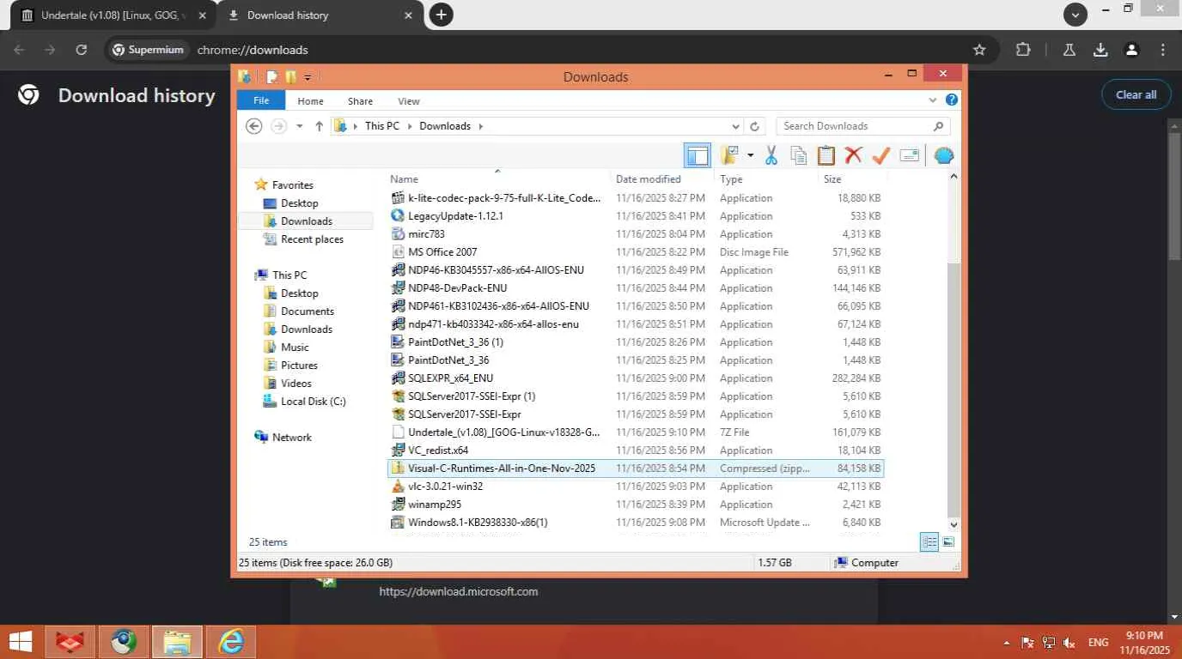Open the View ribbon tab
Screen dimensions: 1182x659
[x=409, y=101]
